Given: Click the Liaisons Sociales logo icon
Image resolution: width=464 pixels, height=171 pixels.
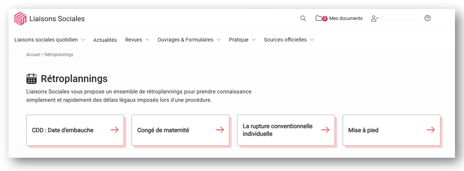Looking at the screenshot, I should [x=21, y=19].
